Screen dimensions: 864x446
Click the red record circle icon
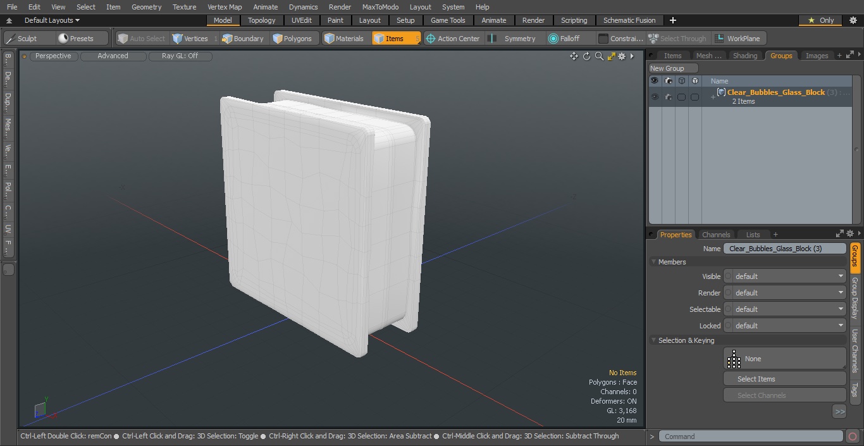pyautogui.click(x=853, y=437)
